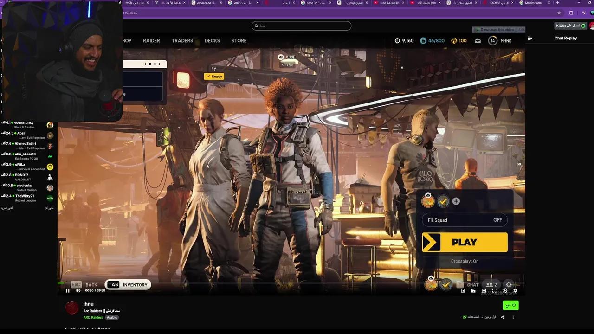594x334 pixels.
Task: Click the in-game mail envelope icon
Action: click(478, 41)
